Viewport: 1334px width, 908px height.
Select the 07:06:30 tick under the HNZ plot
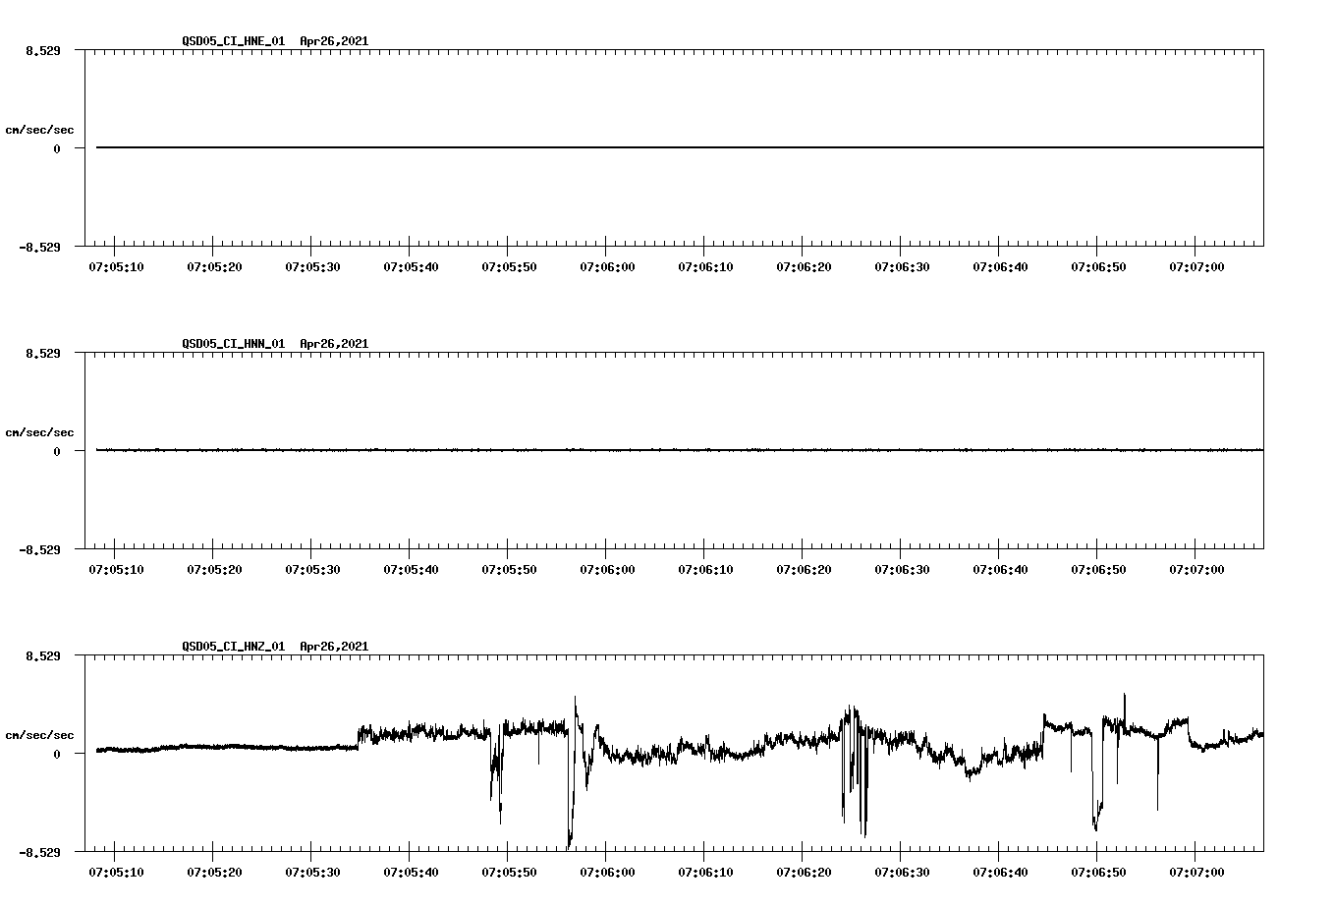[901, 871]
